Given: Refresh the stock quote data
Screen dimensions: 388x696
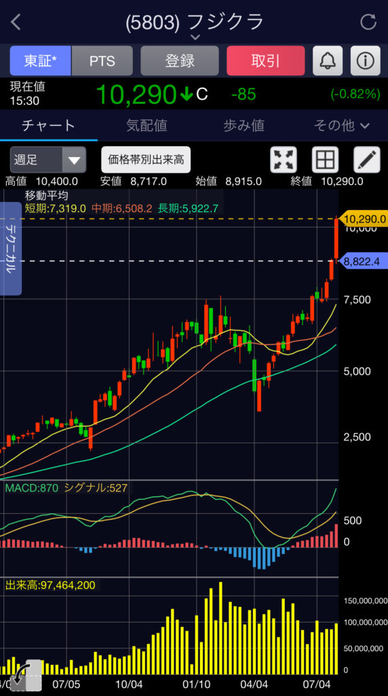Looking at the screenshot, I should pos(368,22).
